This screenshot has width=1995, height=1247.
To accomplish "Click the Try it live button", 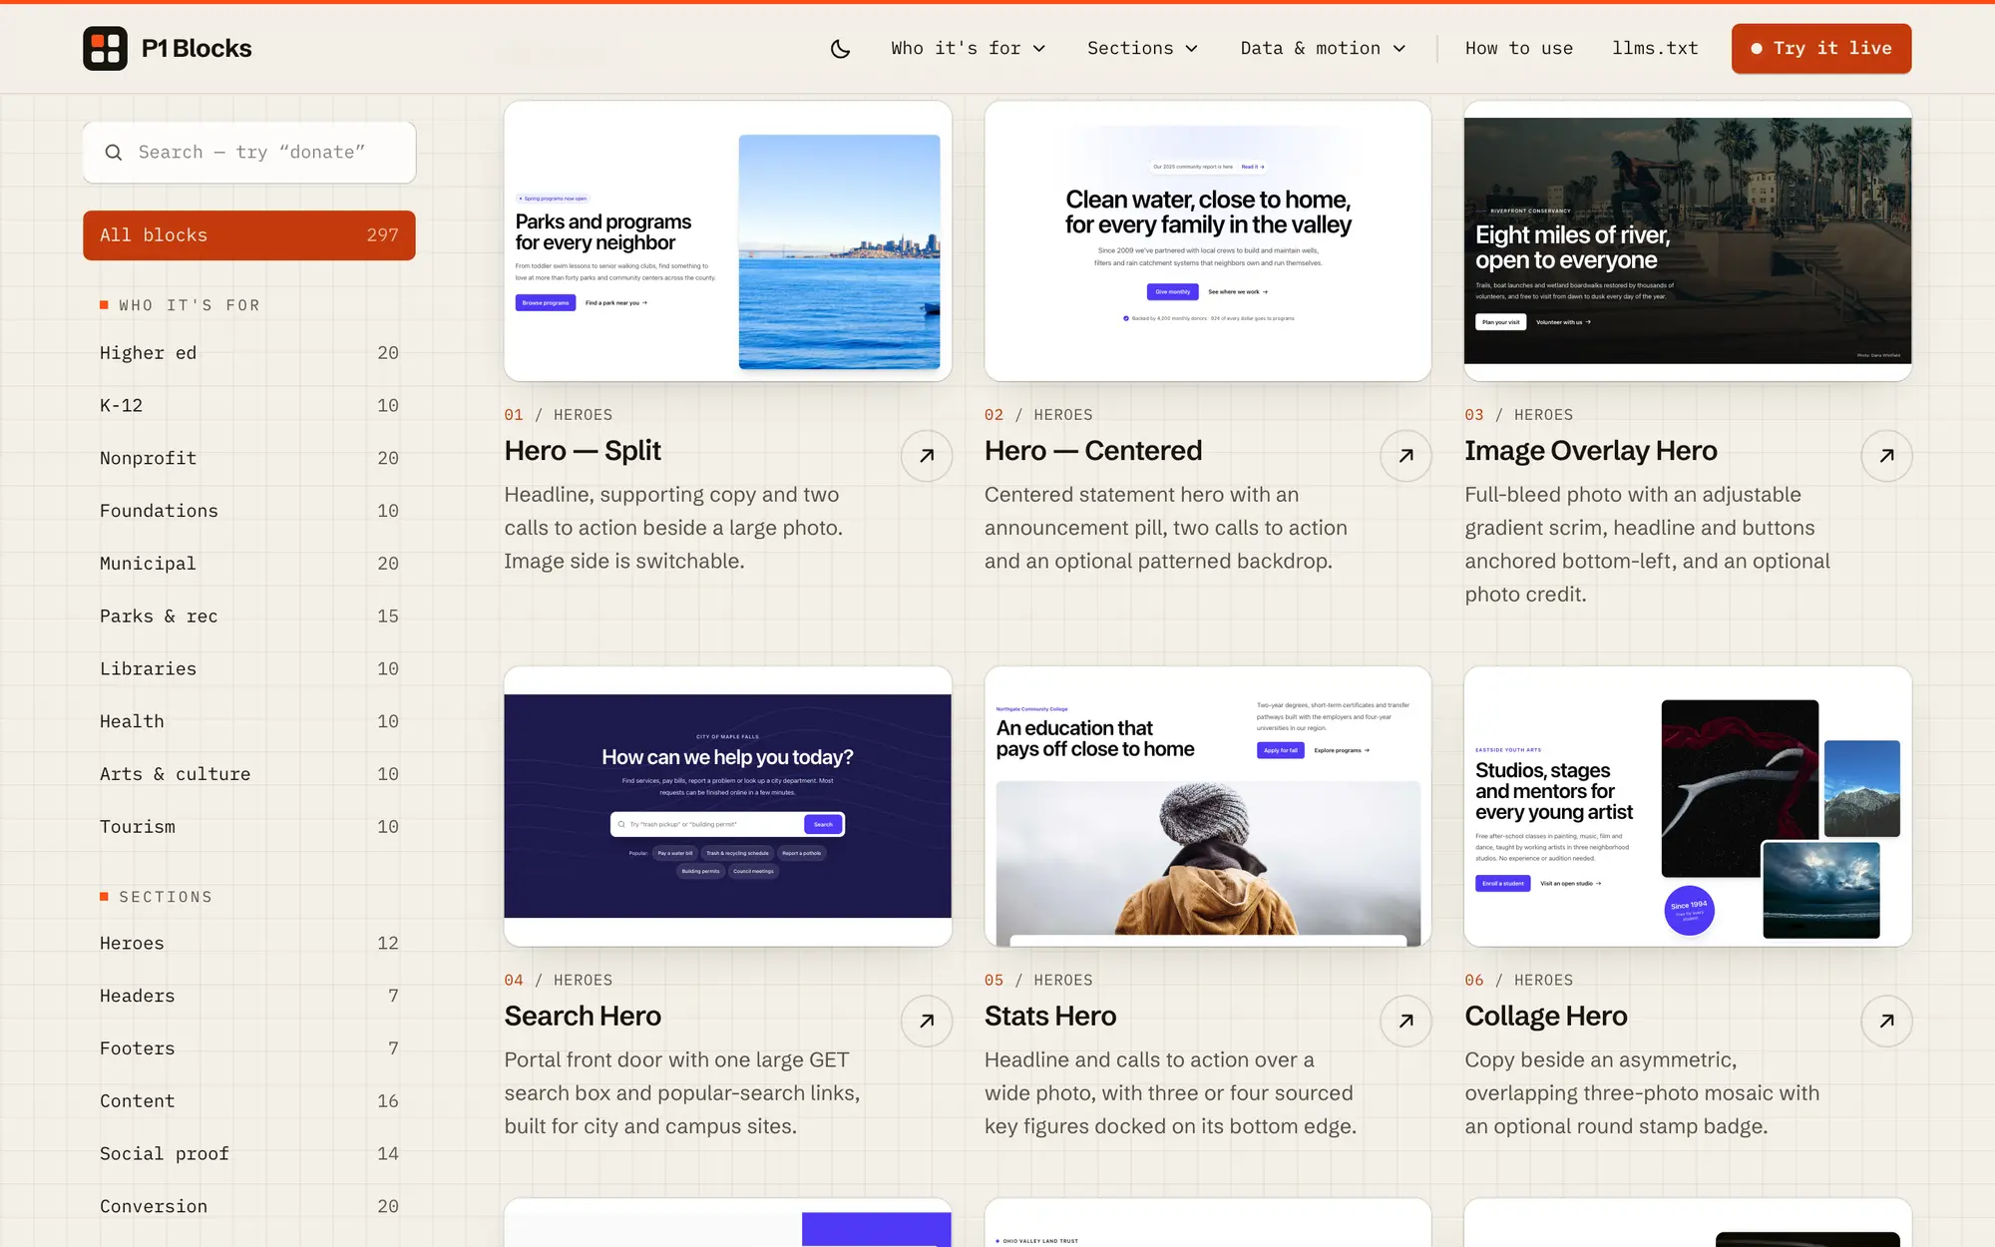I will tap(1821, 48).
